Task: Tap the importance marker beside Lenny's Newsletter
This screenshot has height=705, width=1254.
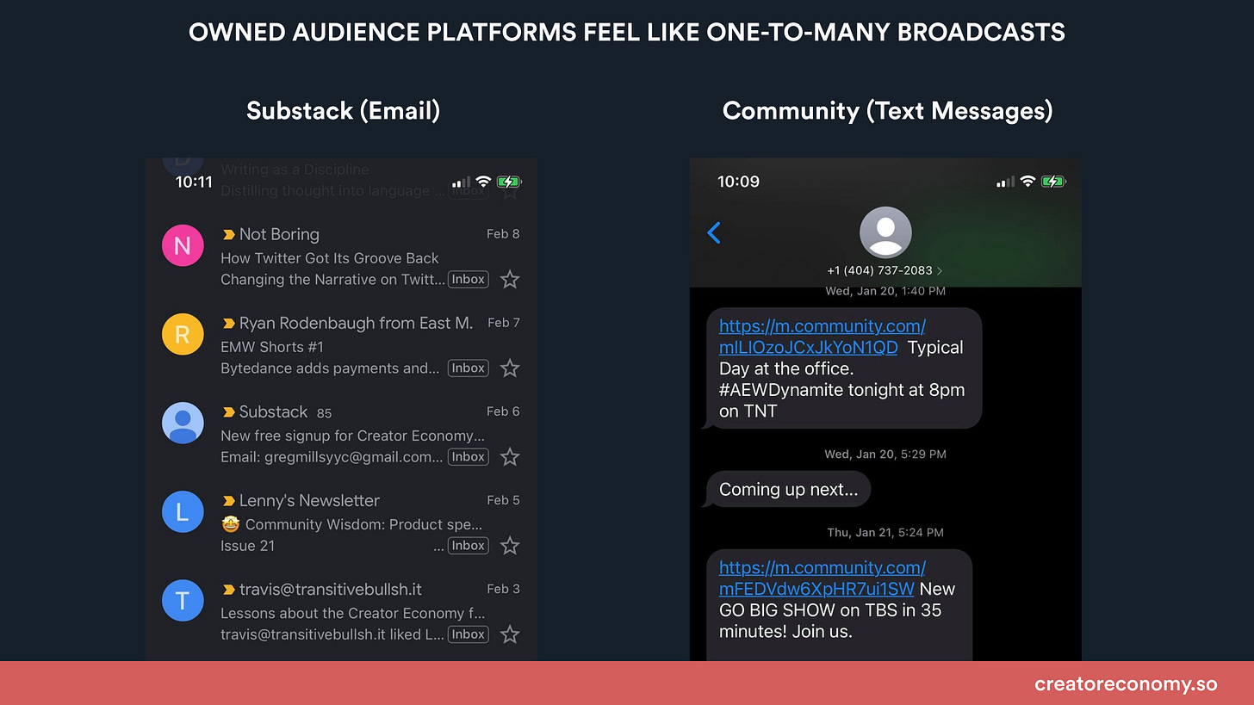Action: click(x=228, y=500)
